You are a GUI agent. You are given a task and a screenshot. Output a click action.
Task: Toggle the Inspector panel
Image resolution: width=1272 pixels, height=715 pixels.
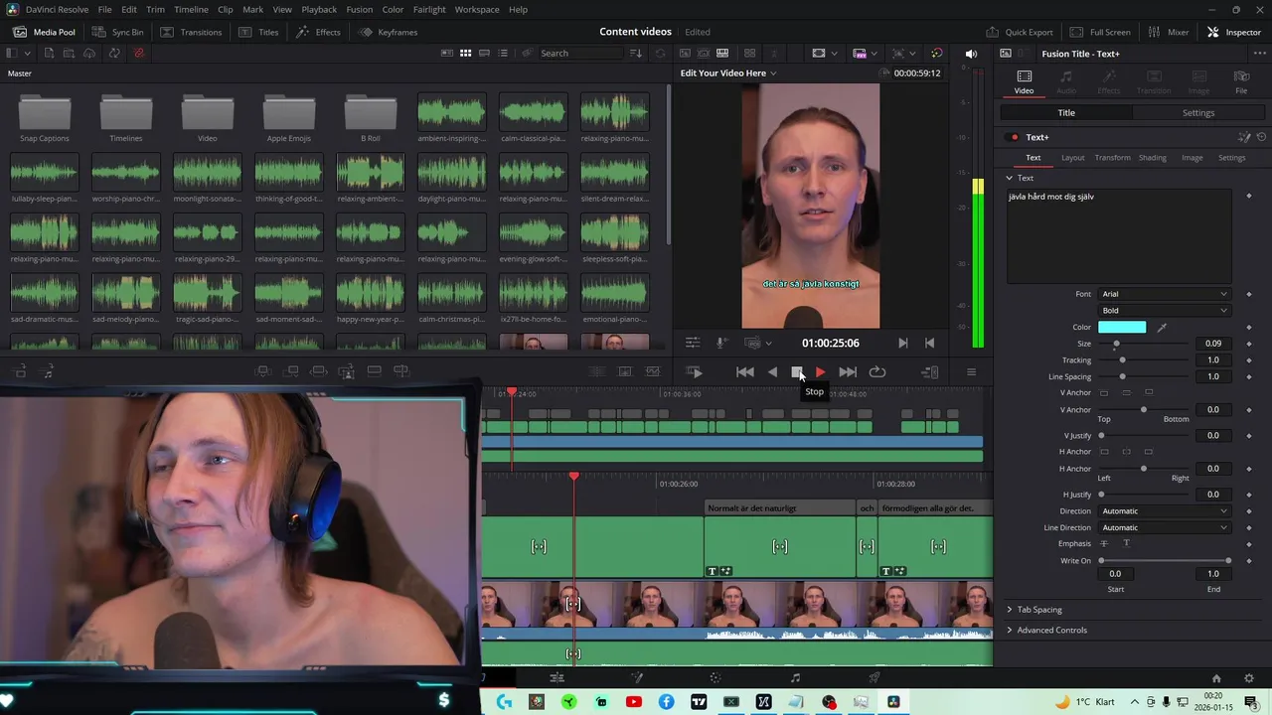click(x=1233, y=32)
